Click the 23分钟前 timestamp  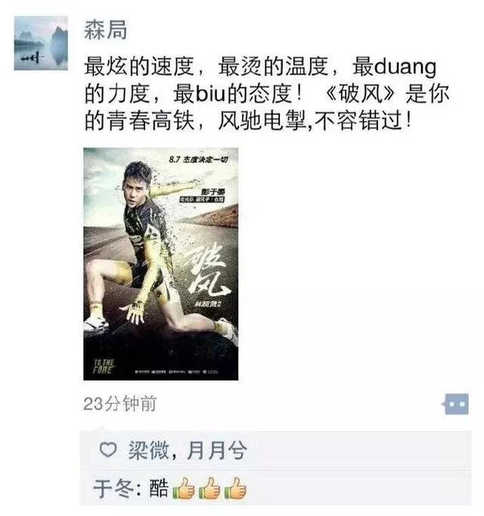click(120, 404)
